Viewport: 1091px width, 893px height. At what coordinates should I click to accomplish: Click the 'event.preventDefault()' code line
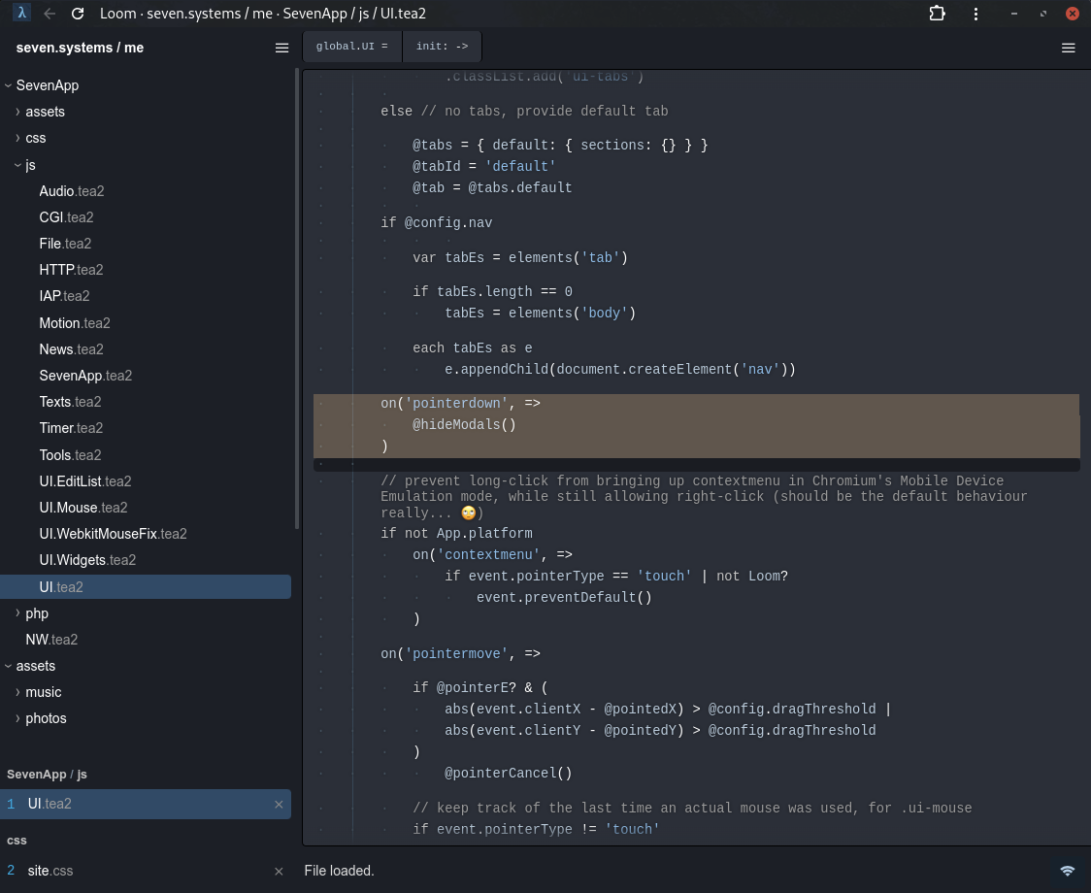click(x=564, y=597)
